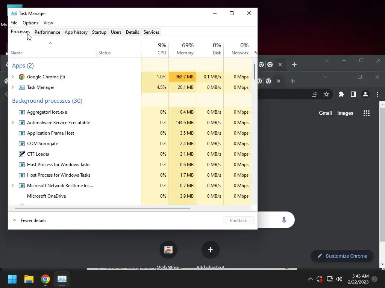Click the Task Manager taskbar icon
The image size is (385, 288).
pyautogui.click(x=62, y=279)
